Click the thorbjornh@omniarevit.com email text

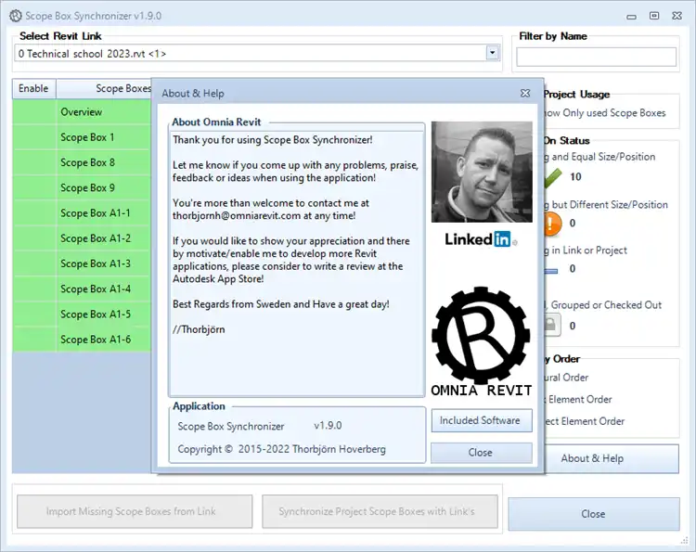click(237, 216)
